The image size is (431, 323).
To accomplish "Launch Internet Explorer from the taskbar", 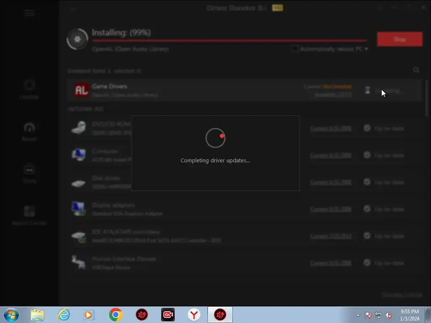I will (x=64, y=315).
